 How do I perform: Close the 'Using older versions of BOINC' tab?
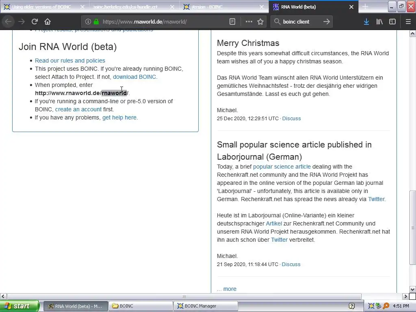pos(82,7)
